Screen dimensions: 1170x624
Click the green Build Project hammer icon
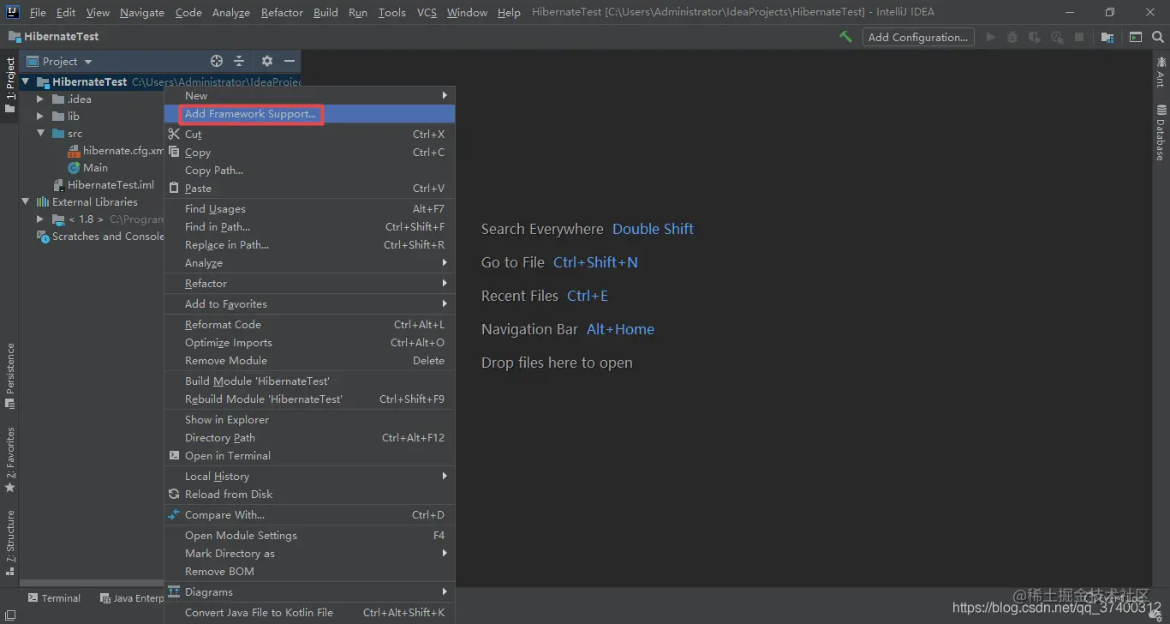845,37
